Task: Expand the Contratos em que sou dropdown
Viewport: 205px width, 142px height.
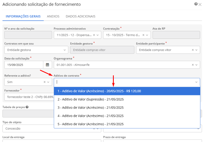Action: [x=64, y=50]
